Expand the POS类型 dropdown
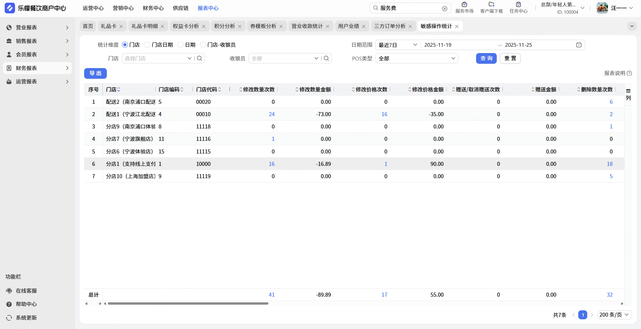Viewport: 641px width, 329px height. coord(416,58)
